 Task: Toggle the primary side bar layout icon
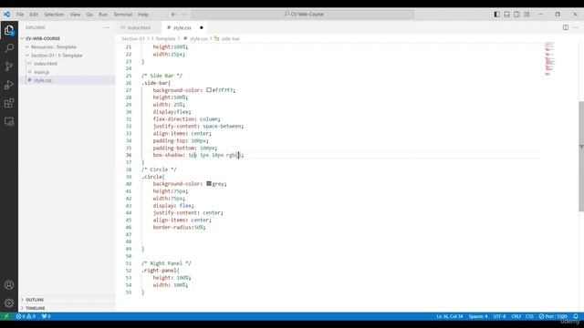496,15
